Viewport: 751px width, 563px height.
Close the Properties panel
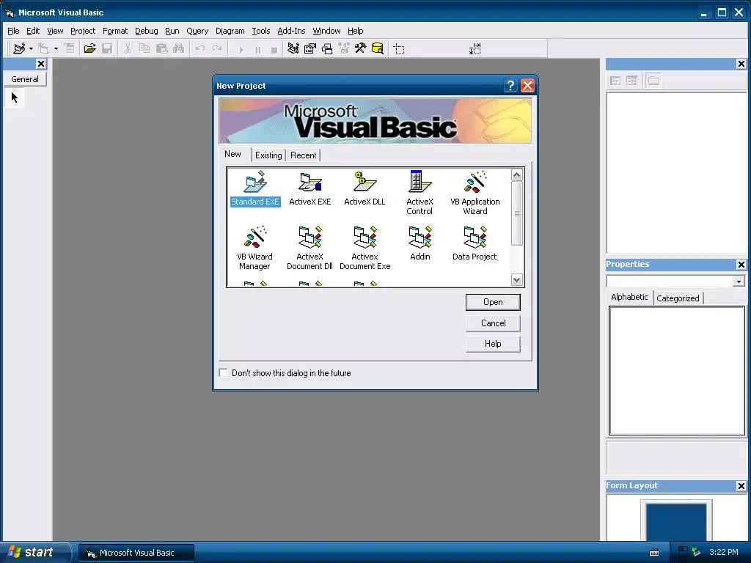click(741, 264)
